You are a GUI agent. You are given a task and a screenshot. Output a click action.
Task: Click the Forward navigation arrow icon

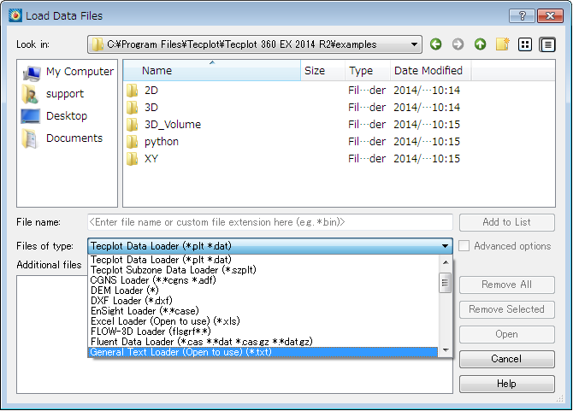[x=458, y=44]
